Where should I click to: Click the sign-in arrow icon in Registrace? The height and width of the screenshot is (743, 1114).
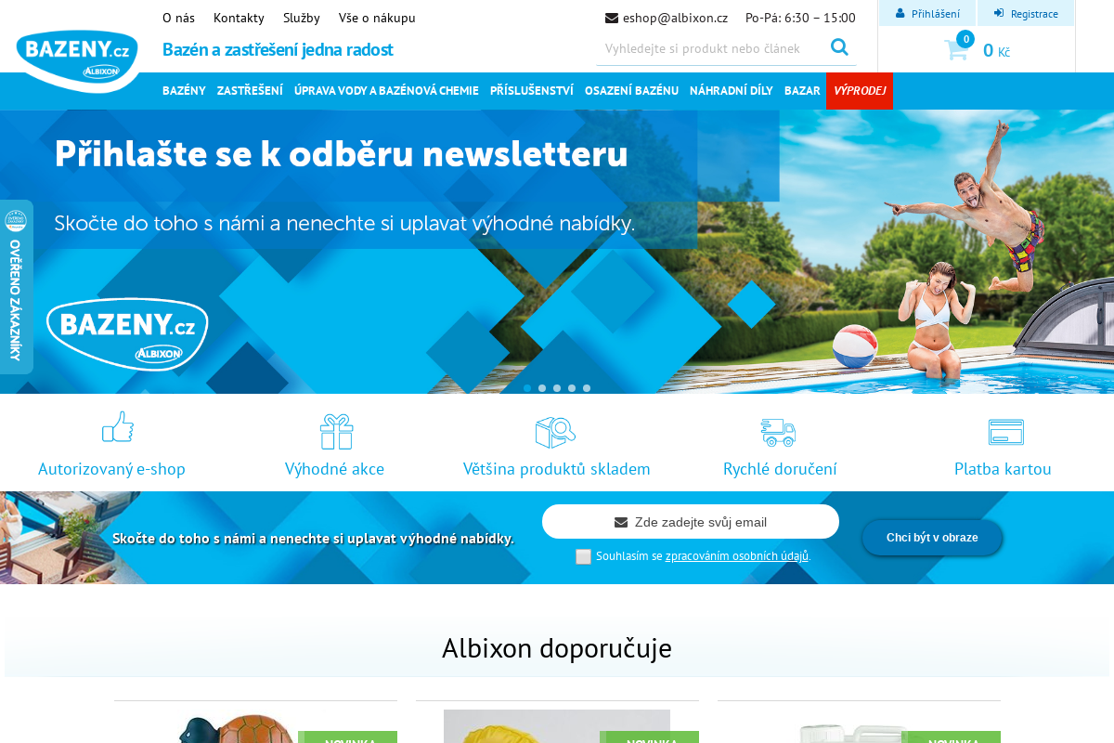click(x=999, y=13)
